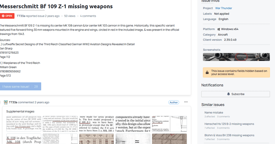The image size is (275, 144).
Task: Click the Author badge on the comment
Action: [174, 102]
